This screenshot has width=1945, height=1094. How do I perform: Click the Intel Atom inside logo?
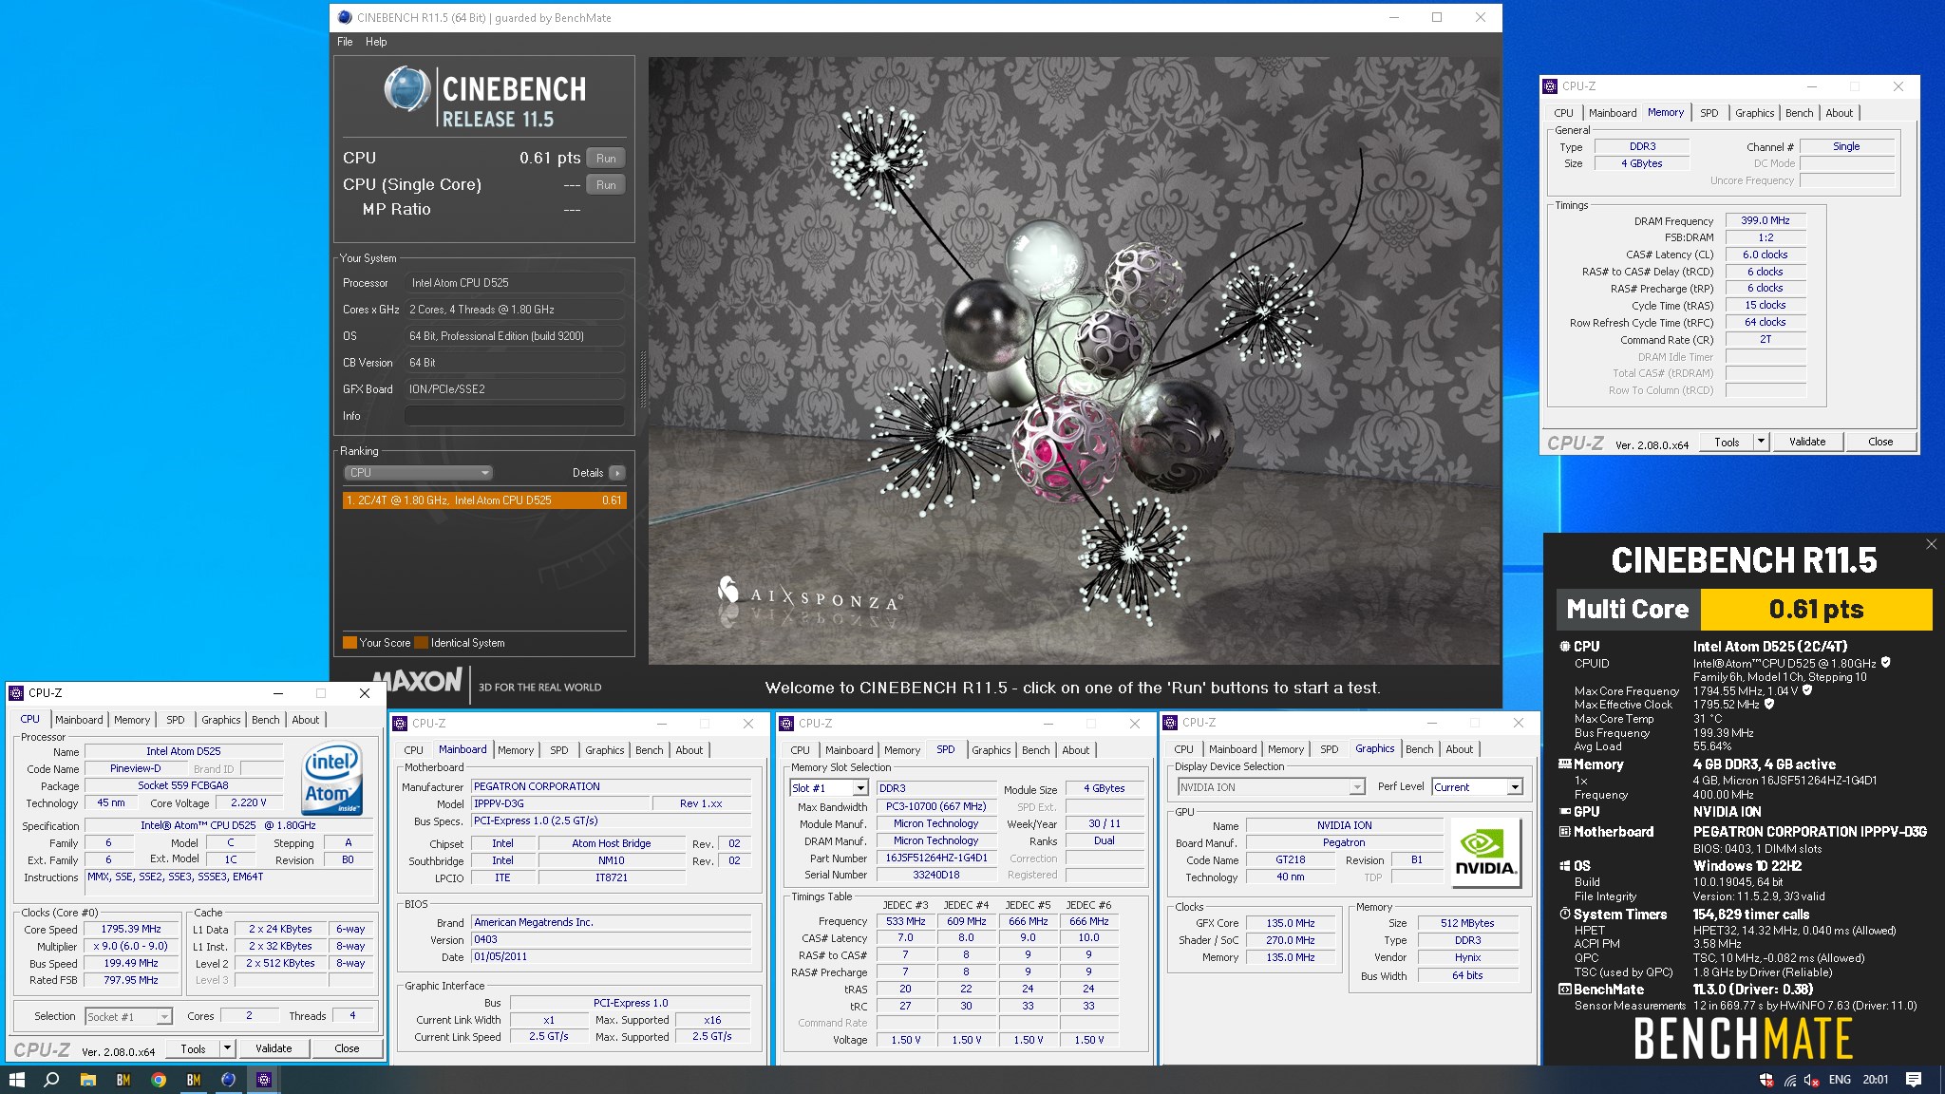point(331,779)
